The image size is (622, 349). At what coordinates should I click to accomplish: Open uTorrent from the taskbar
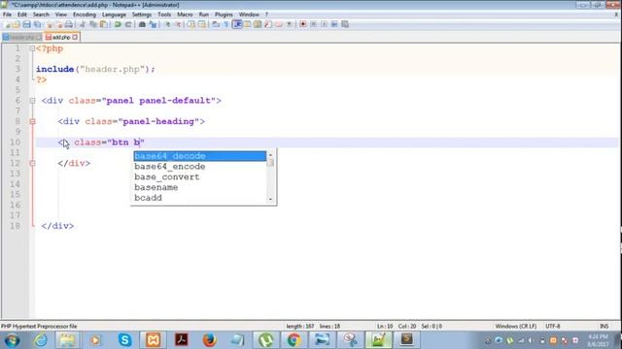click(x=265, y=340)
